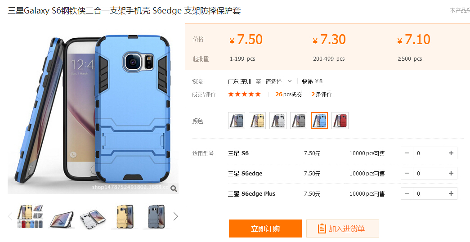470x242 pixels.
Task: Select the red case color option
Action: (340, 121)
